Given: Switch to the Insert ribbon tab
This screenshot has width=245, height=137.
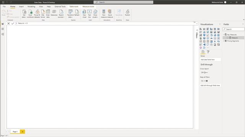Looking at the screenshot, I should pyautogui.click(x=21, y=6).
